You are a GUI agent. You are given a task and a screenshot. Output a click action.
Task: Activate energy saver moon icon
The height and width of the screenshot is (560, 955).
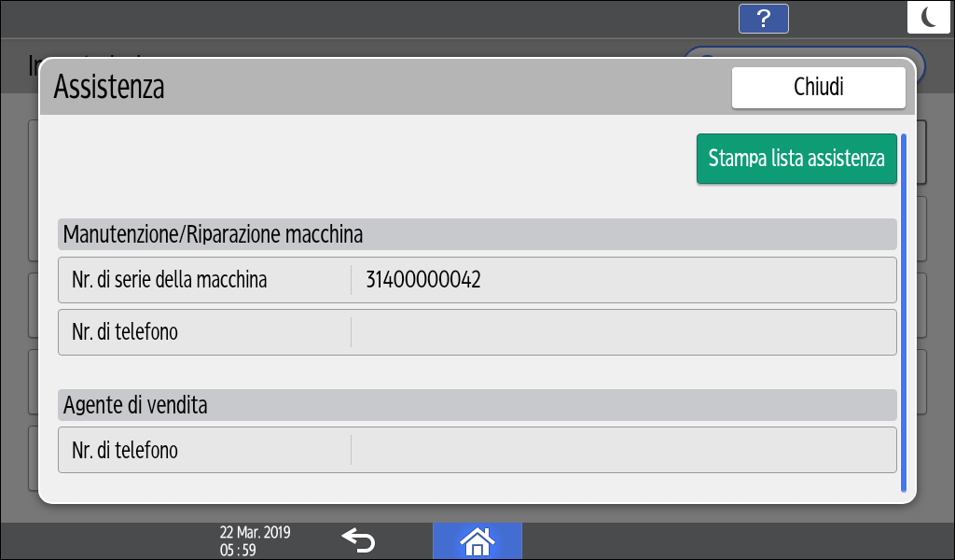tap(929, 18)
